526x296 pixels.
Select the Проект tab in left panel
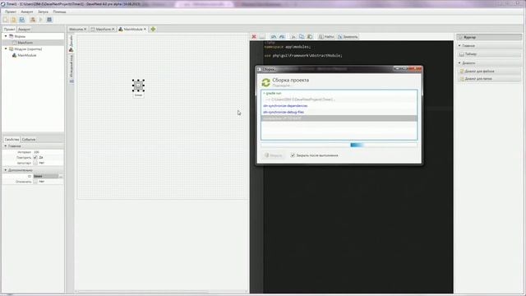point(9,30)
